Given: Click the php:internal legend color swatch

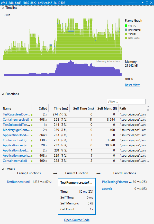Looking at the screenshot, I should (126, 30).
